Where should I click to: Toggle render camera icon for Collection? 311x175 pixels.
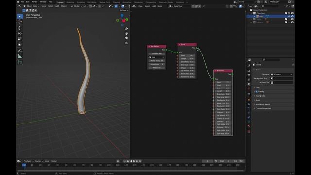(x=292, y=13)
